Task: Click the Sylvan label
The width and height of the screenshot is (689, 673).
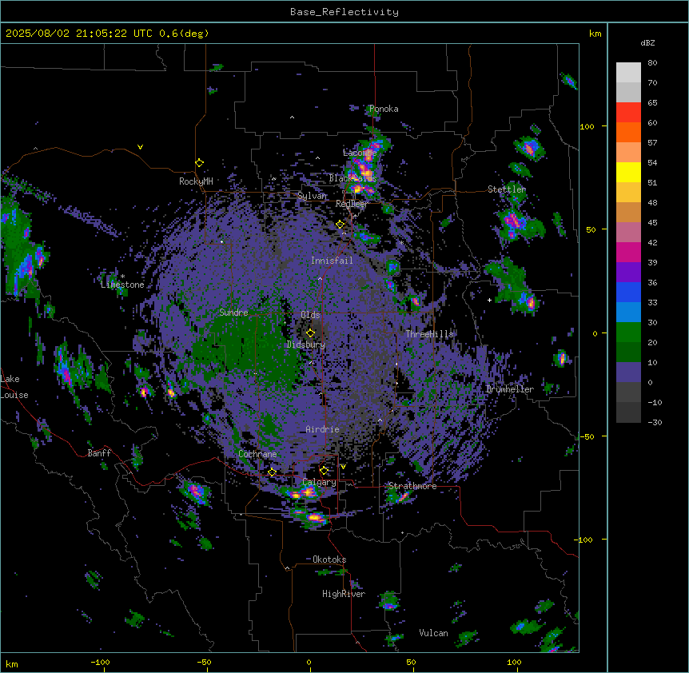Action: (x=312, y=196)
